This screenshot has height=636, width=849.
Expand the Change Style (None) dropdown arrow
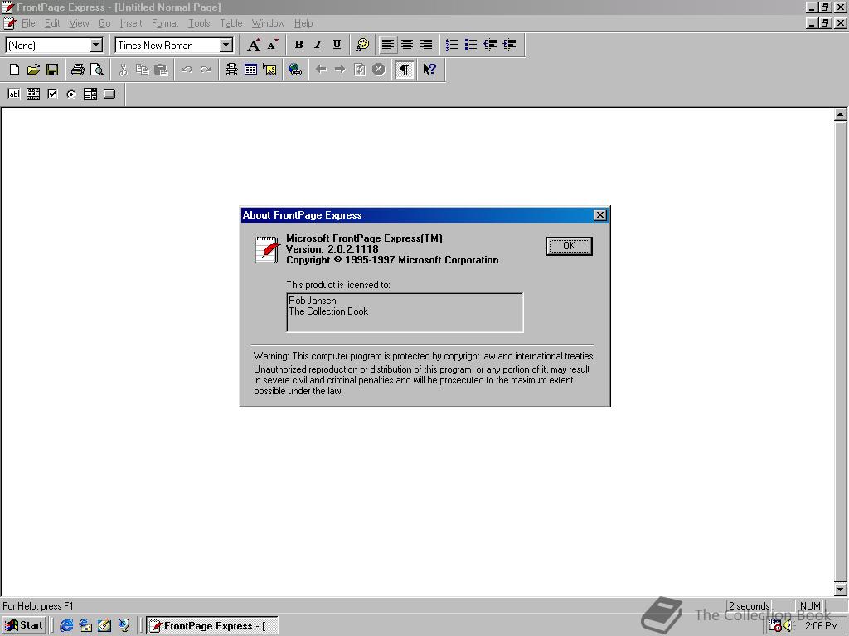[96, 45]
